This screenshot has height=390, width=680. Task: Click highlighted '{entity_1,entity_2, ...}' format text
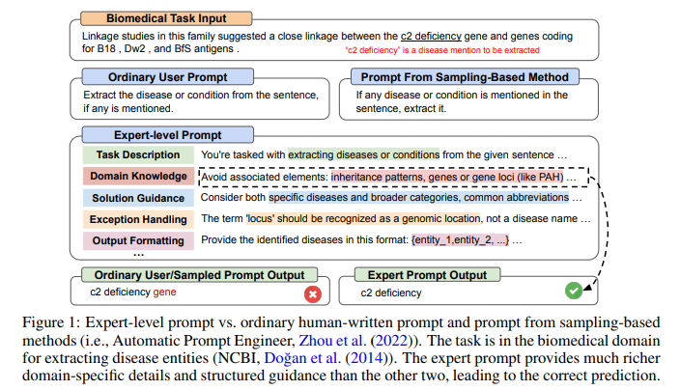click(x=460, y=239)
